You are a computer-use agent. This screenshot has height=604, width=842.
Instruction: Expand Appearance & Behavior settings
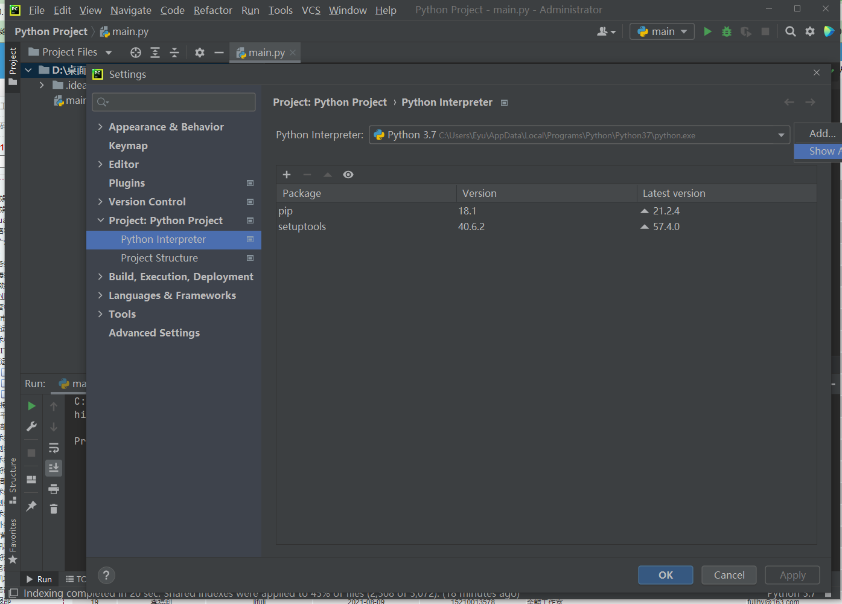click(x=100, y=127)
